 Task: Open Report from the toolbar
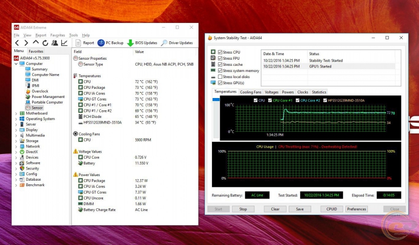click(x=85, y=43)
